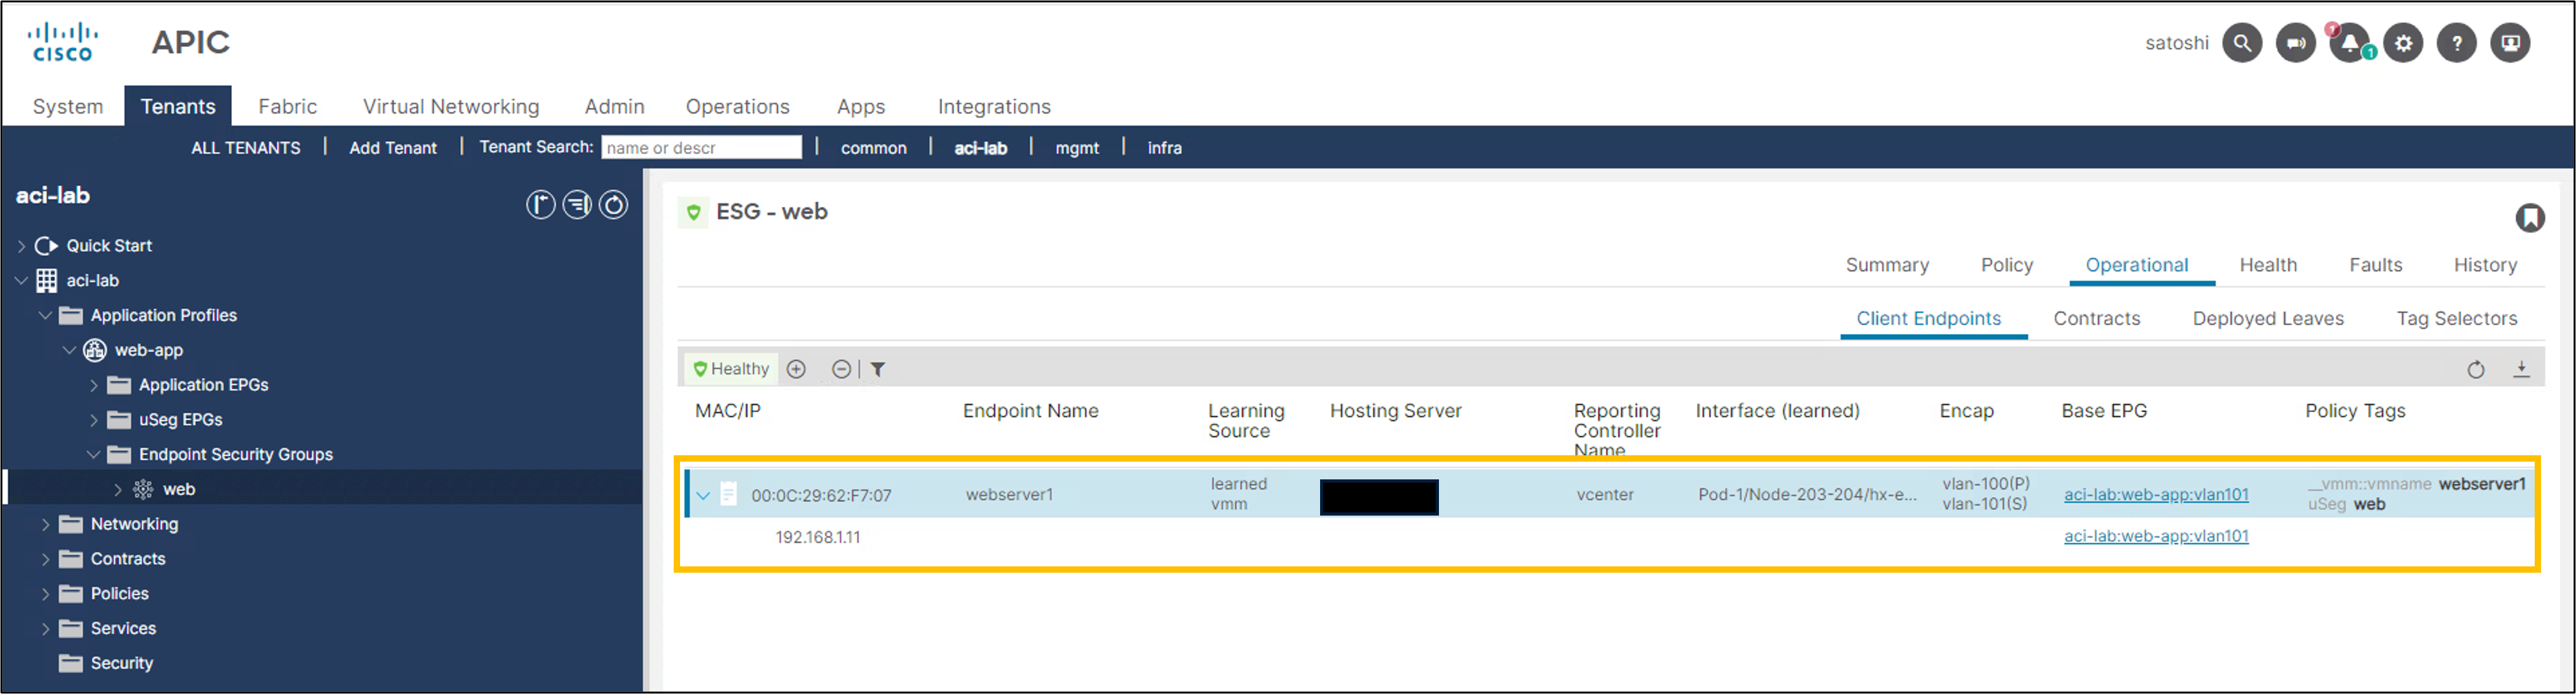Select the common tenant
This screenshot has height=694, width=2576.
874,148
